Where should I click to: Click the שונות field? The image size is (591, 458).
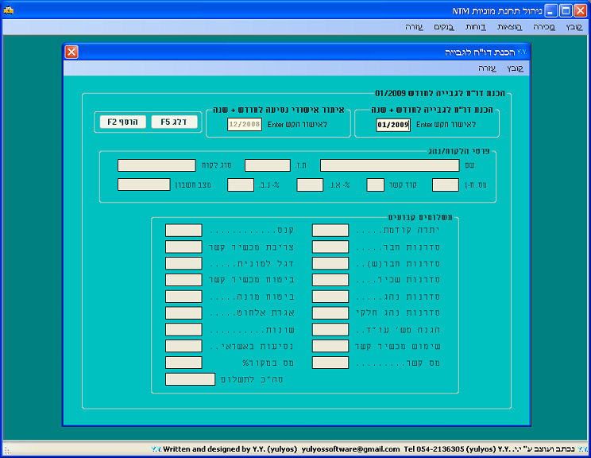click(184, 330)
